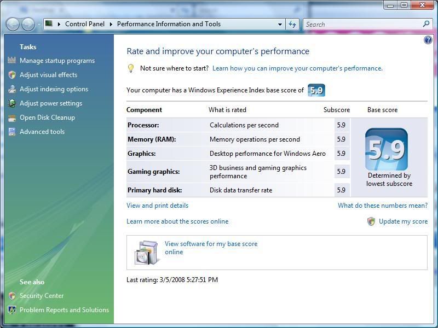Click Memory operations per second text

tap(255, 139)
